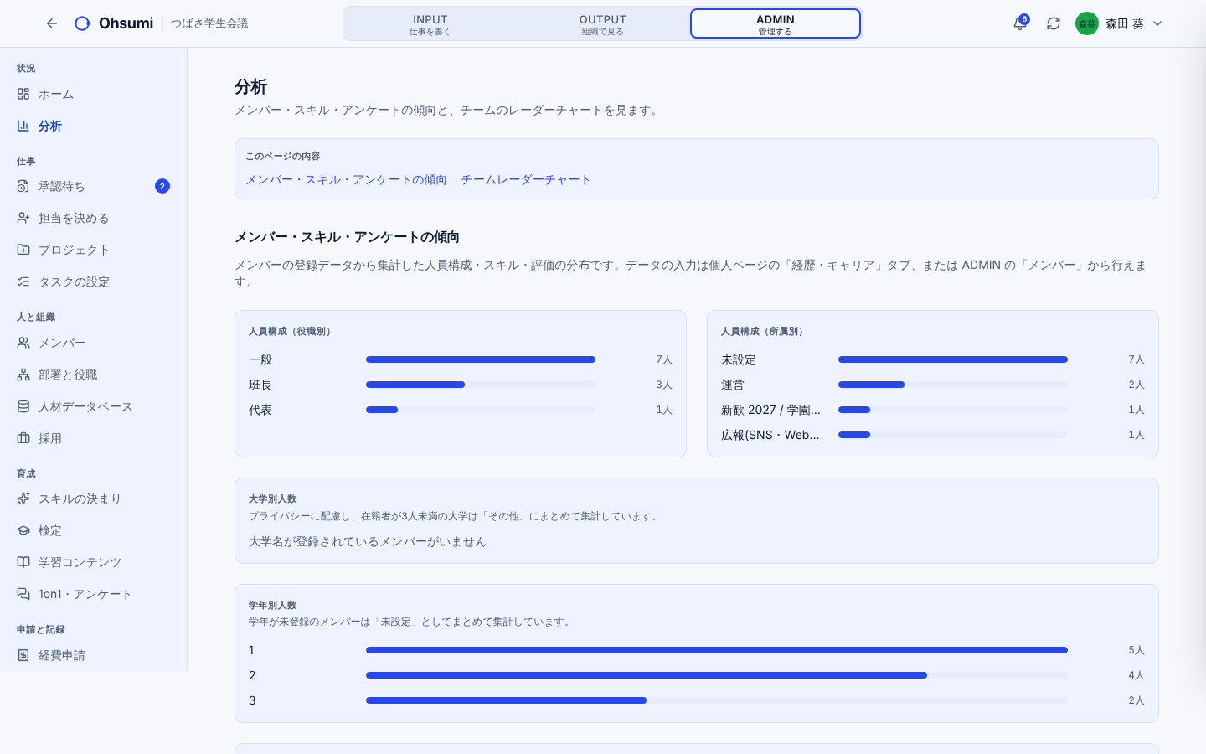Click the 森田 葵 avatar
The image size is (1206, 754).
coord(1087,23)
